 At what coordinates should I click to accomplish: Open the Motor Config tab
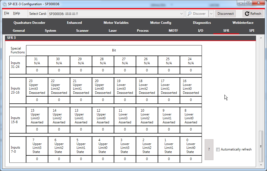pos(161,23)
